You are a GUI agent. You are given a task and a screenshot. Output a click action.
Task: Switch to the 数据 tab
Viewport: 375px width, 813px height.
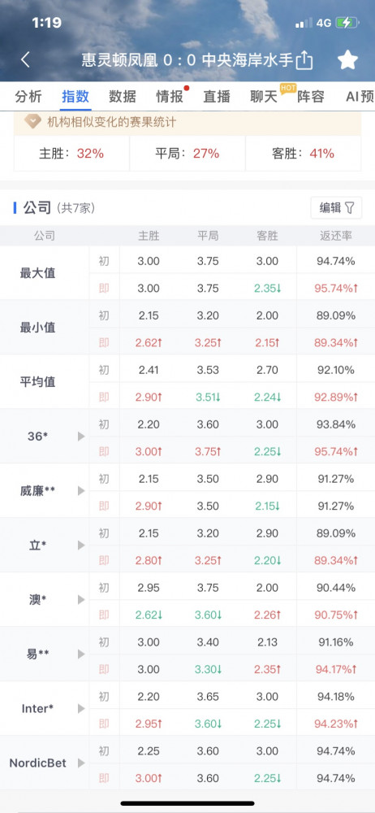(123, 97)
